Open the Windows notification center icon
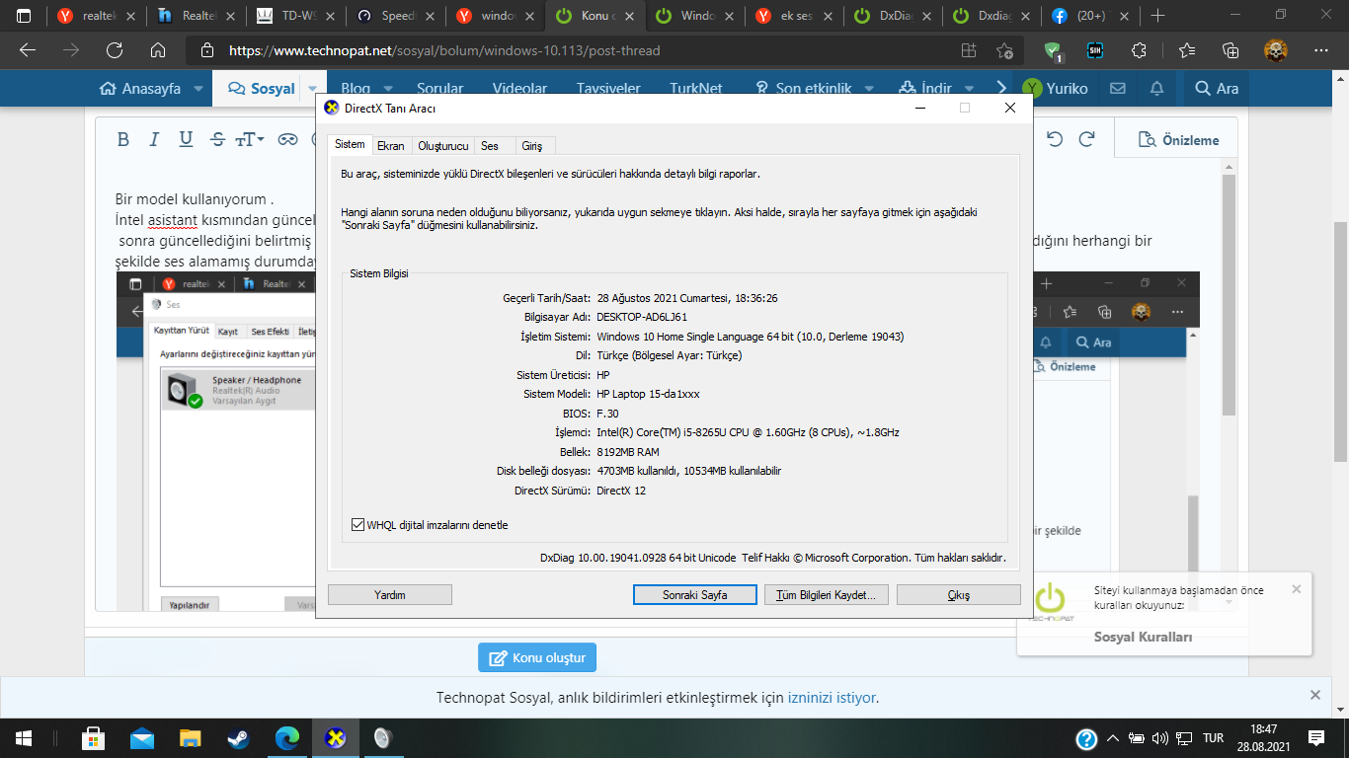The image size is (1349, 758). click(1315, 738)
